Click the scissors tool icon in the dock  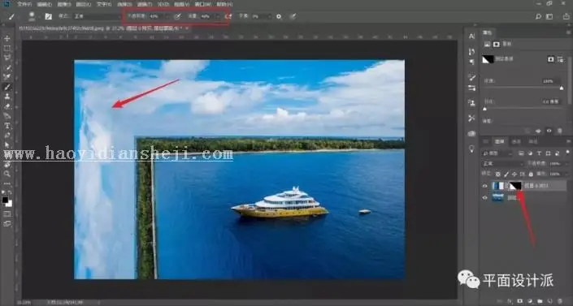point(471,119)
